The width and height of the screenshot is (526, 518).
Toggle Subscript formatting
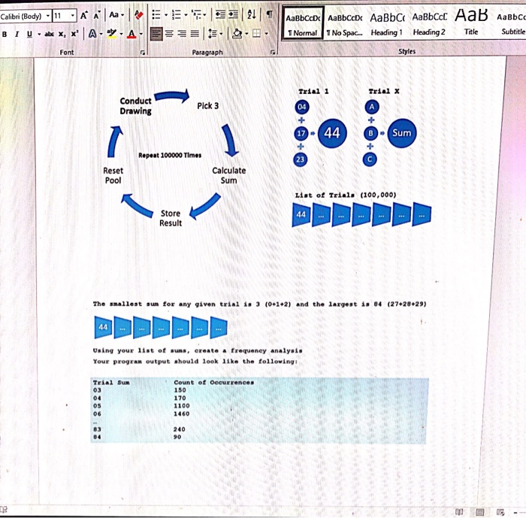[x=62, y=34]
